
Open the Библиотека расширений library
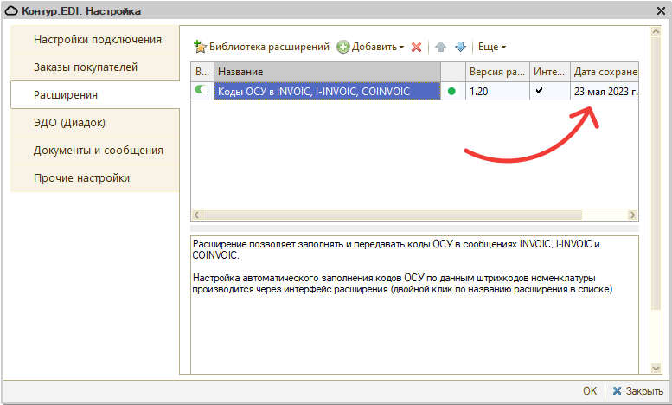click(x=261, y=47)
